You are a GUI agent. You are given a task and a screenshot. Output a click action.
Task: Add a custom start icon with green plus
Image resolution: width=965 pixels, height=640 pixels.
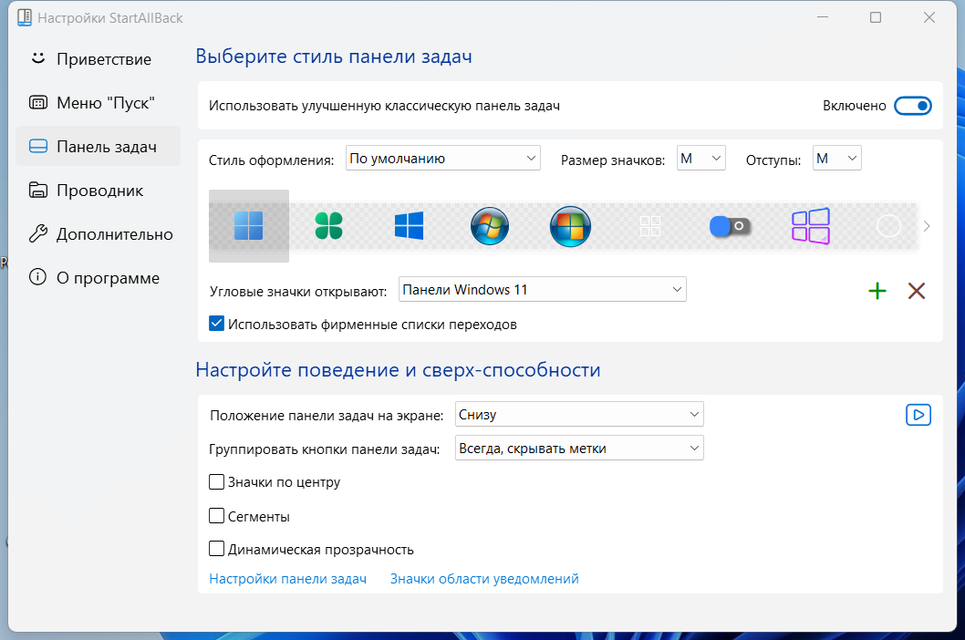point(877,291)
